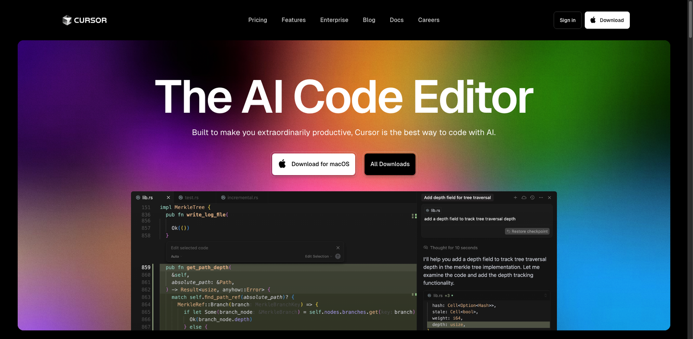The image size is (693, 339).
Task: Click the Sign in button
Action: pos(567,20)
